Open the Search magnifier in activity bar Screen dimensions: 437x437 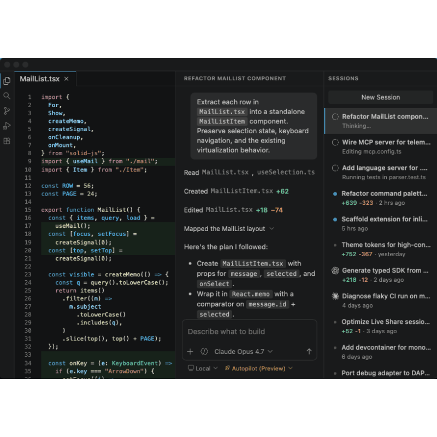7,96
